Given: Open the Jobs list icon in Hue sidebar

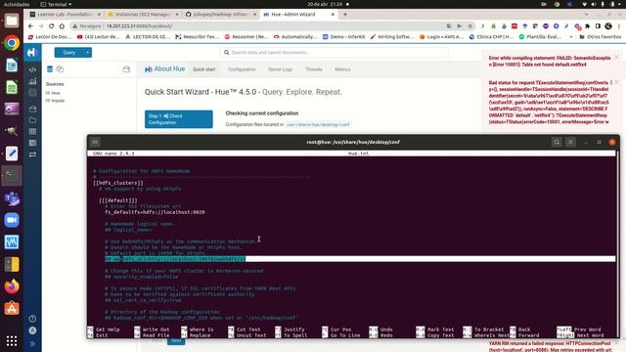Looking at the screenshot, I should tap(32, 143).
